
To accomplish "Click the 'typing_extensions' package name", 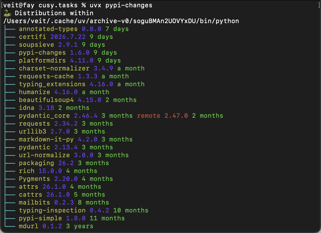I will [x=52, y=84].
